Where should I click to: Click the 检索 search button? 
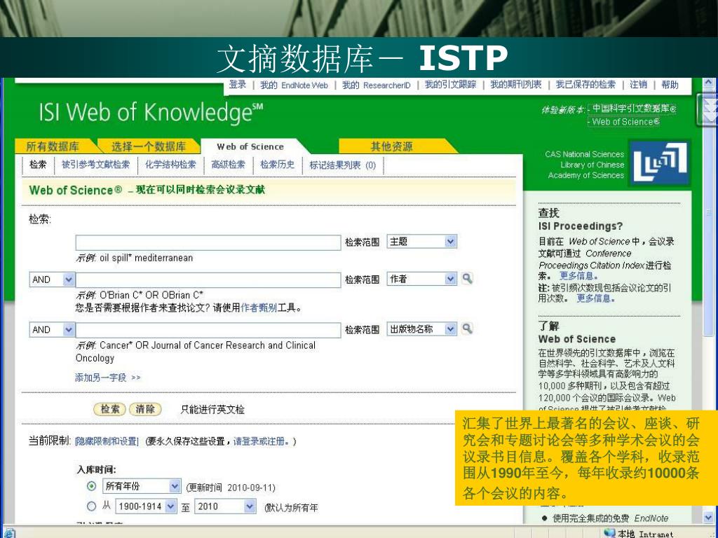110,409
